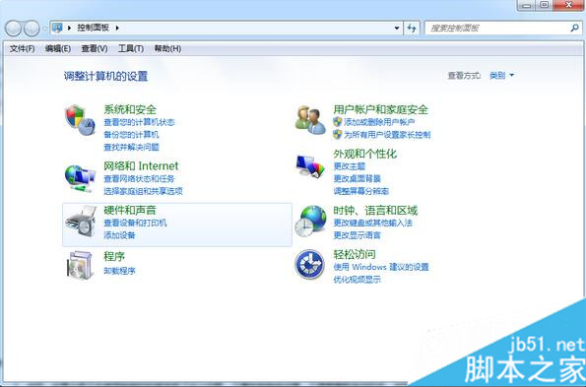Click the 添加设备 link
Screen dimensions: 586x387
(119, 235)
